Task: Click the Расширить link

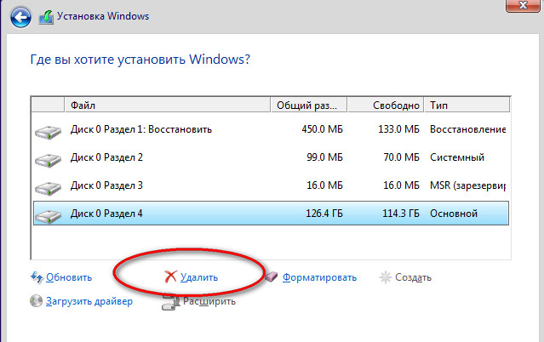Action: 209,301
